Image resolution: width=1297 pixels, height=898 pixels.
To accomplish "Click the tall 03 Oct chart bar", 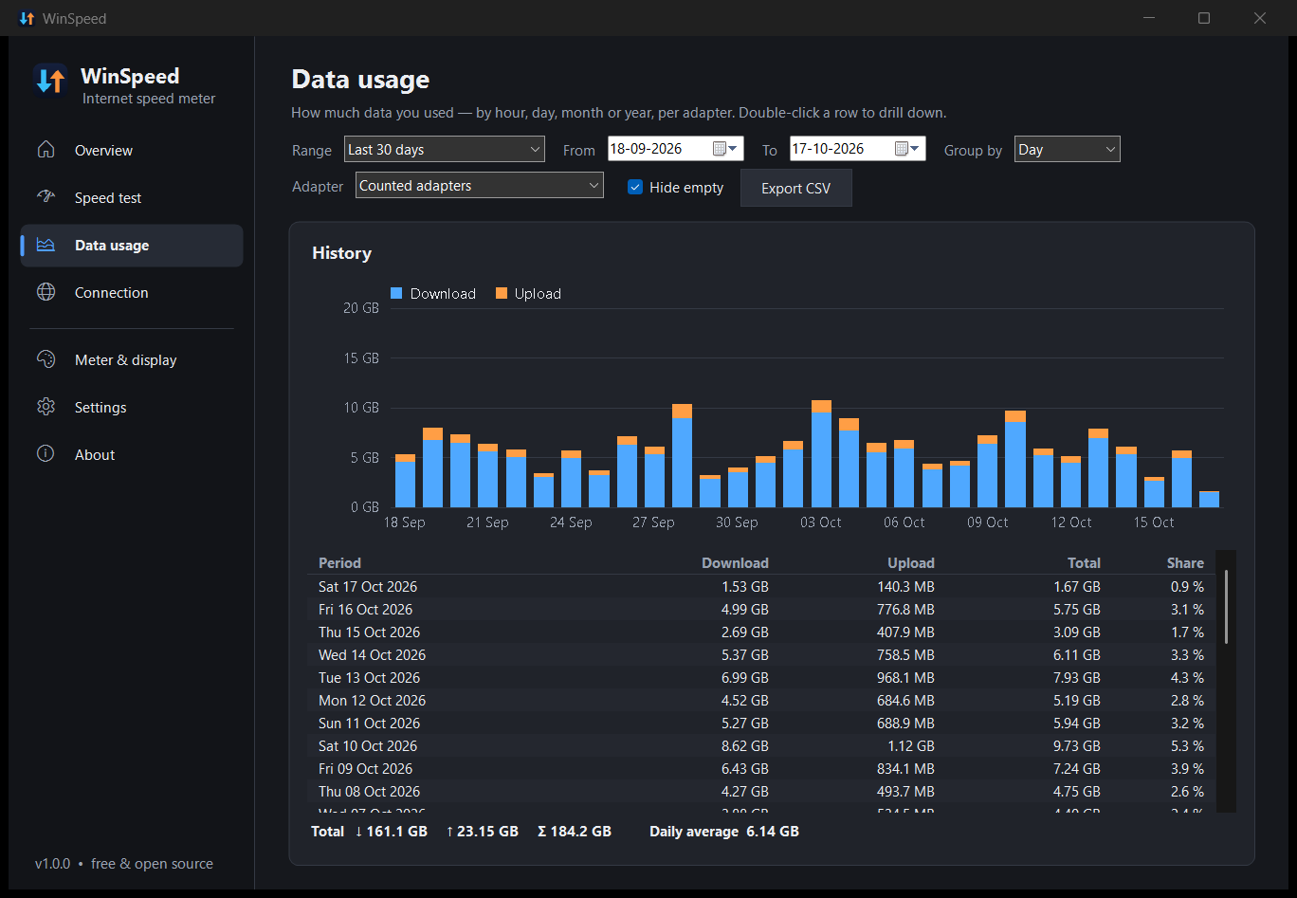I will 821,453.
